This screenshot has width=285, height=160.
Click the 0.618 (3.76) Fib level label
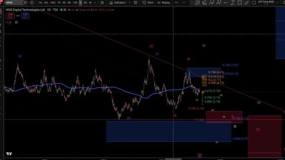click(212, 91)
